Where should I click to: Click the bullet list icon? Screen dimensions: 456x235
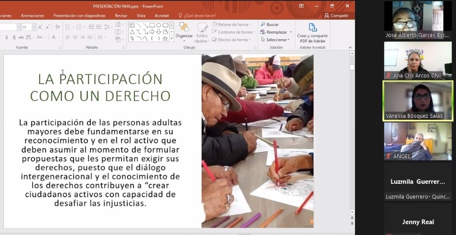(68, 27)
